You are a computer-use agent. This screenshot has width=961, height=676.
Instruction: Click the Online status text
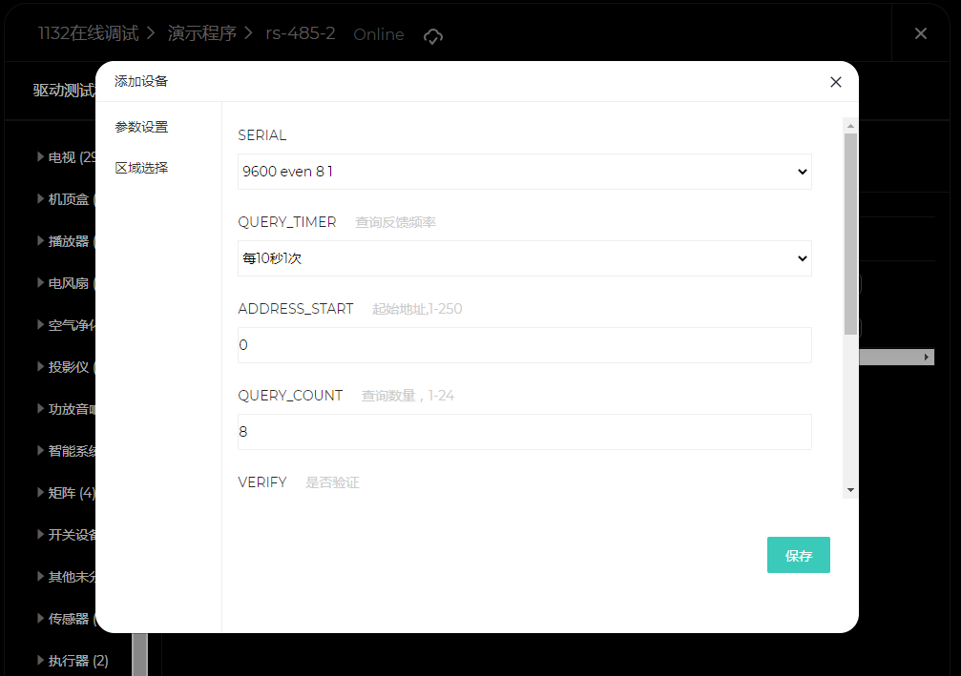click(379, 34)
